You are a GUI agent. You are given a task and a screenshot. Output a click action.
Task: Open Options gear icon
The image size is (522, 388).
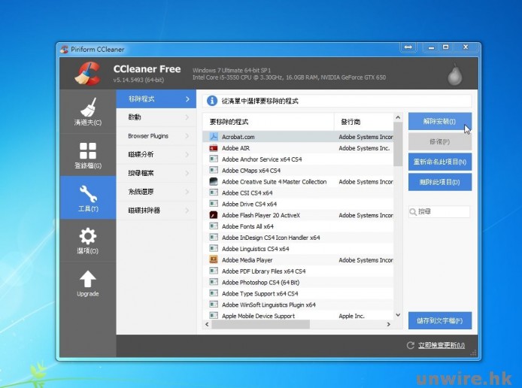click(x=87, y=241)
